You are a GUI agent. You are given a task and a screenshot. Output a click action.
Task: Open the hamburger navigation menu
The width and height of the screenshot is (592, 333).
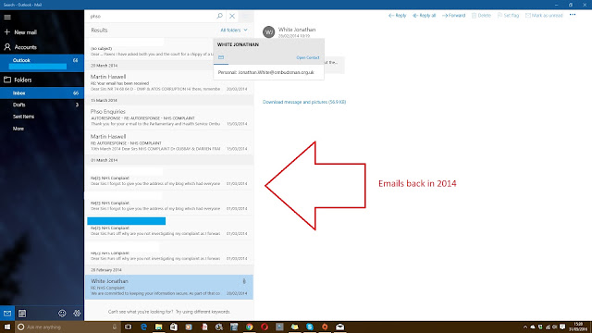pyautogui.click(x=7, y=17)
